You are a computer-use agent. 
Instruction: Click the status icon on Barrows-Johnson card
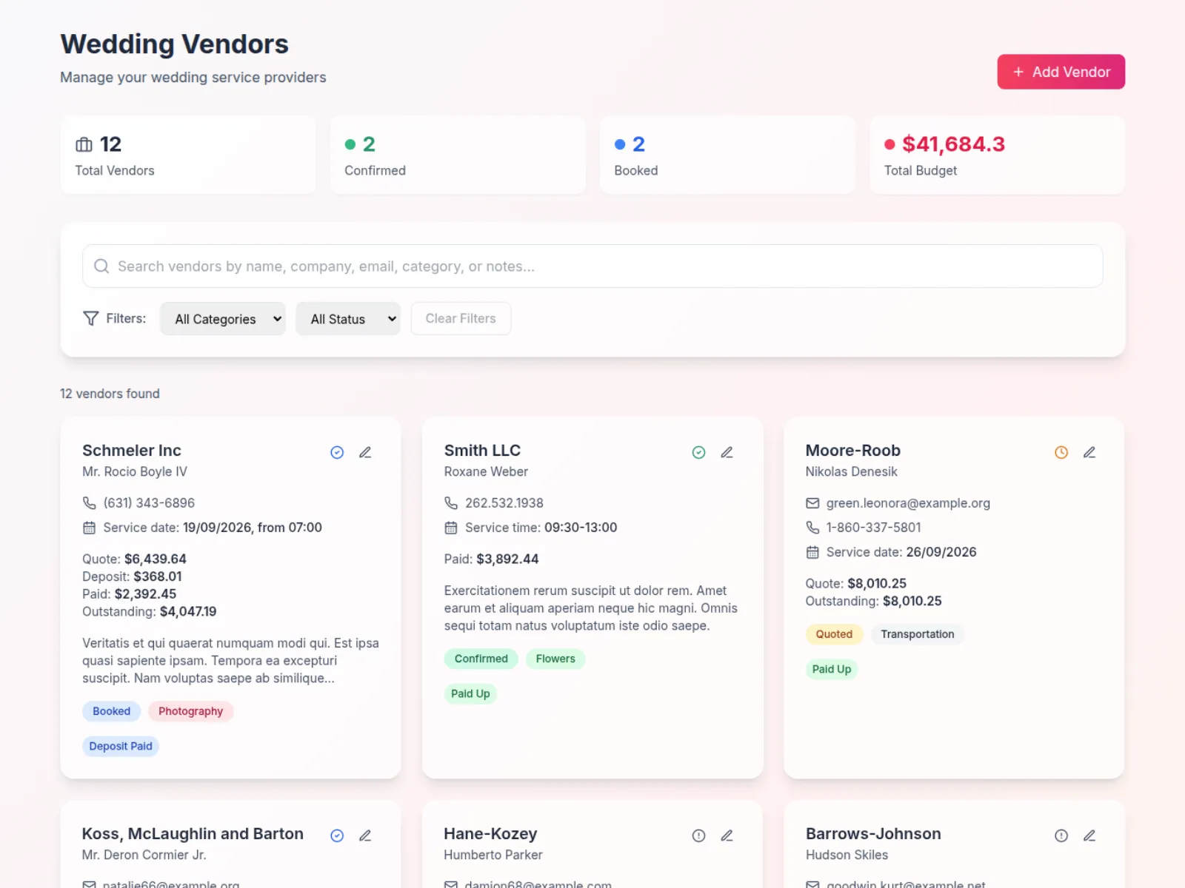click(x=1061, y=835)
